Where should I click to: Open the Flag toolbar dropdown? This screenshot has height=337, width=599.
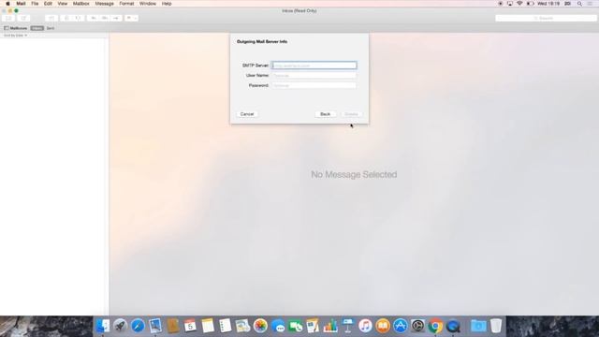[131, 18]
